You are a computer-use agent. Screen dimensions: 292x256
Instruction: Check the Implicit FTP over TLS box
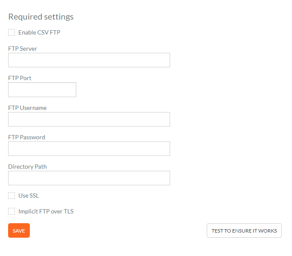(12, 211)
